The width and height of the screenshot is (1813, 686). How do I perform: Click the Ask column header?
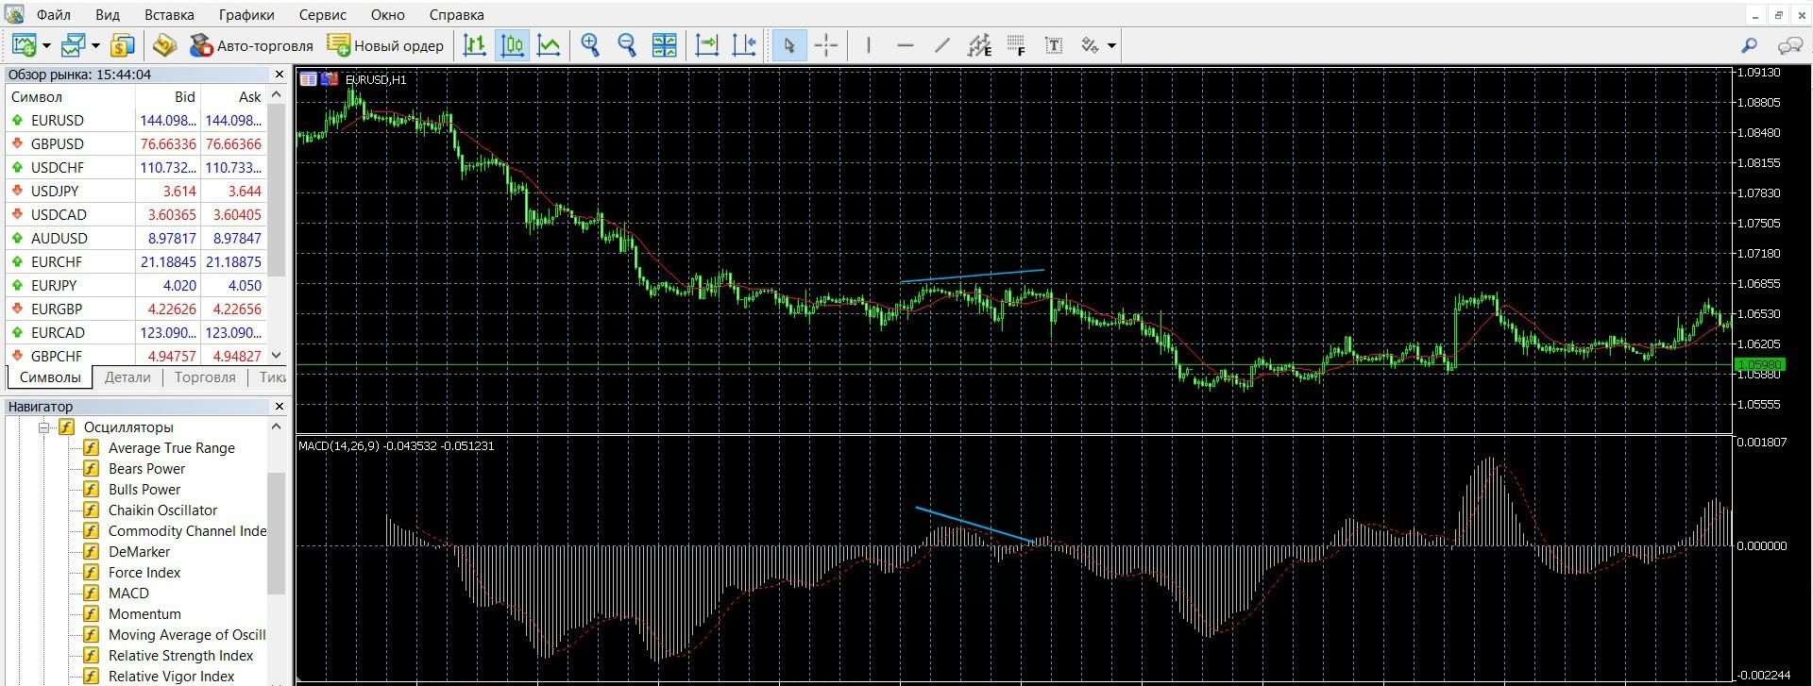[233, 96]
